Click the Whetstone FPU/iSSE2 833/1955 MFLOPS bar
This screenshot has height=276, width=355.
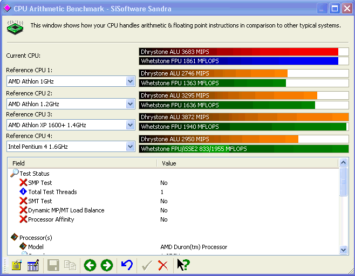(244, 149)
